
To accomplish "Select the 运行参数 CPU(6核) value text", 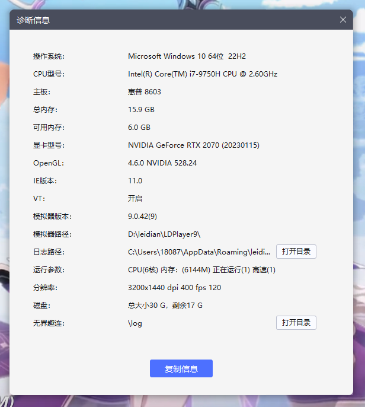I will coord(201,270).
